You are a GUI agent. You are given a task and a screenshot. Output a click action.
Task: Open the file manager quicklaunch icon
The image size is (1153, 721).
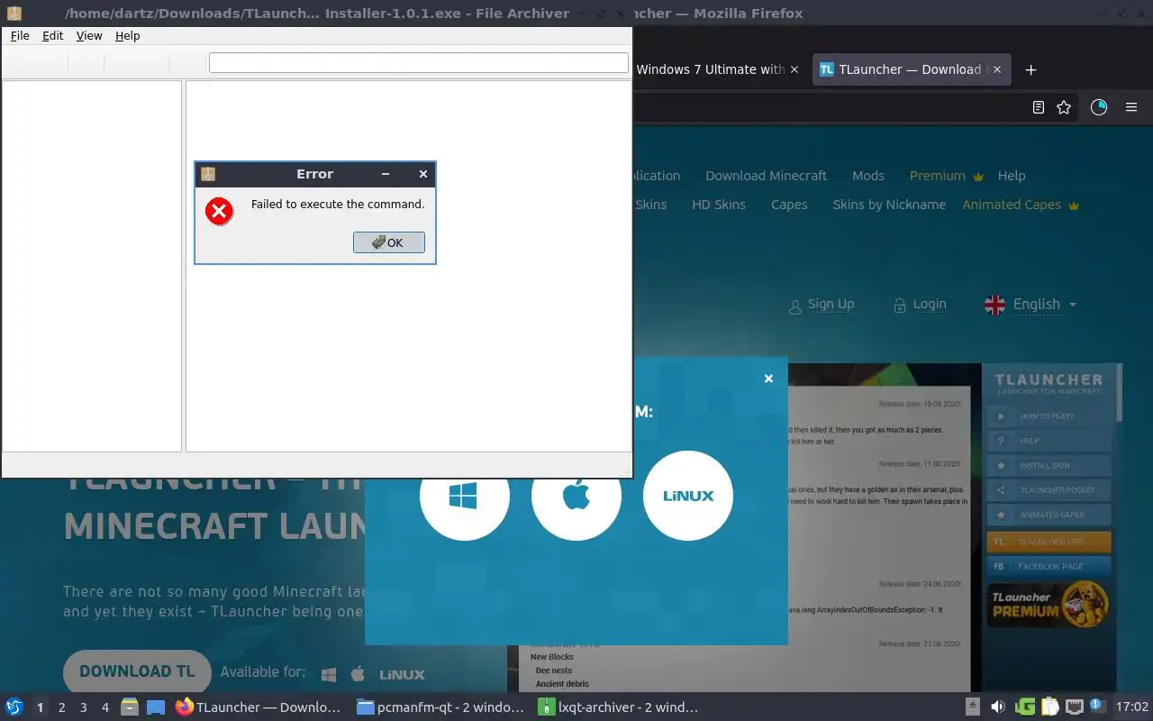tap(130, 707)
